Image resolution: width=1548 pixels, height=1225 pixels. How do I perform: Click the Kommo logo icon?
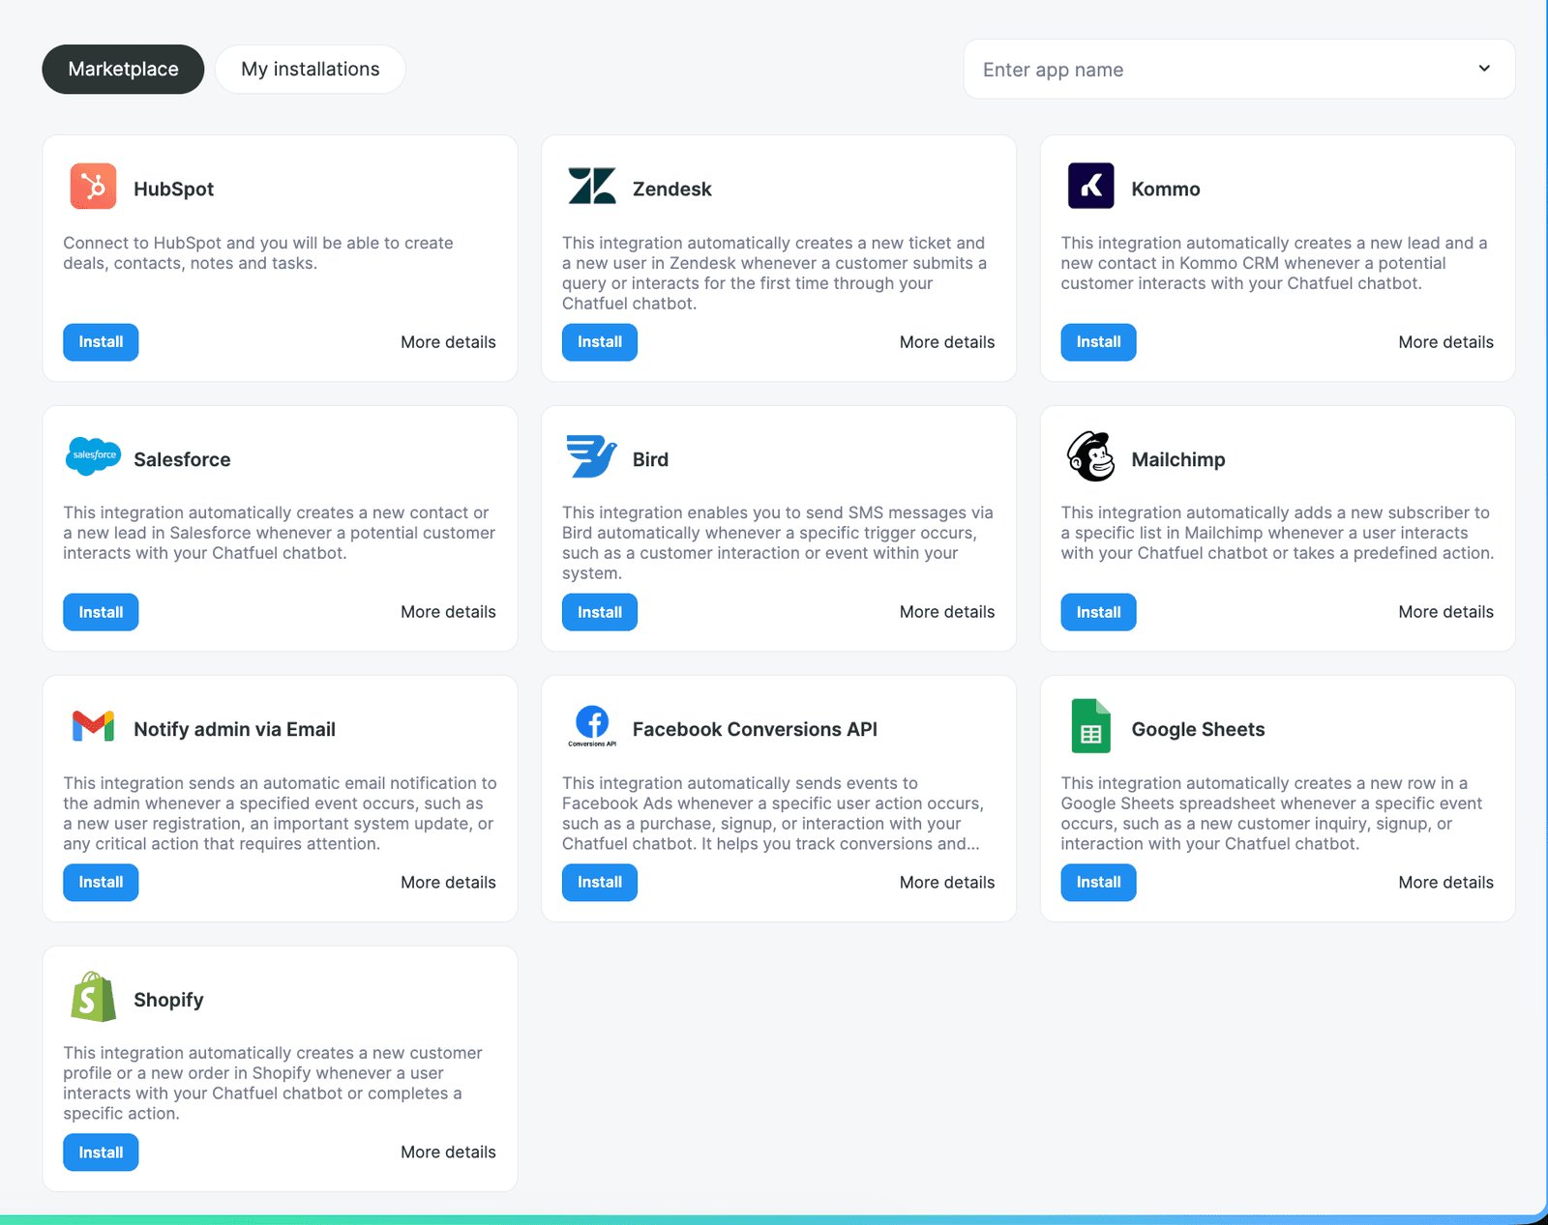[x=1090, y=187]
